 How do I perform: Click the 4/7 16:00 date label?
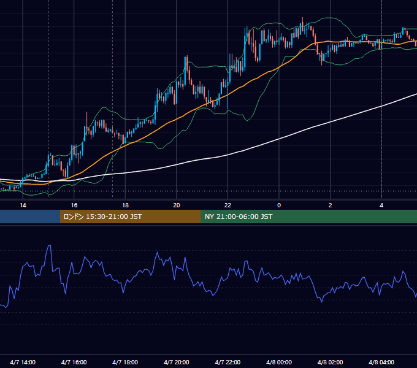(74, 362)
